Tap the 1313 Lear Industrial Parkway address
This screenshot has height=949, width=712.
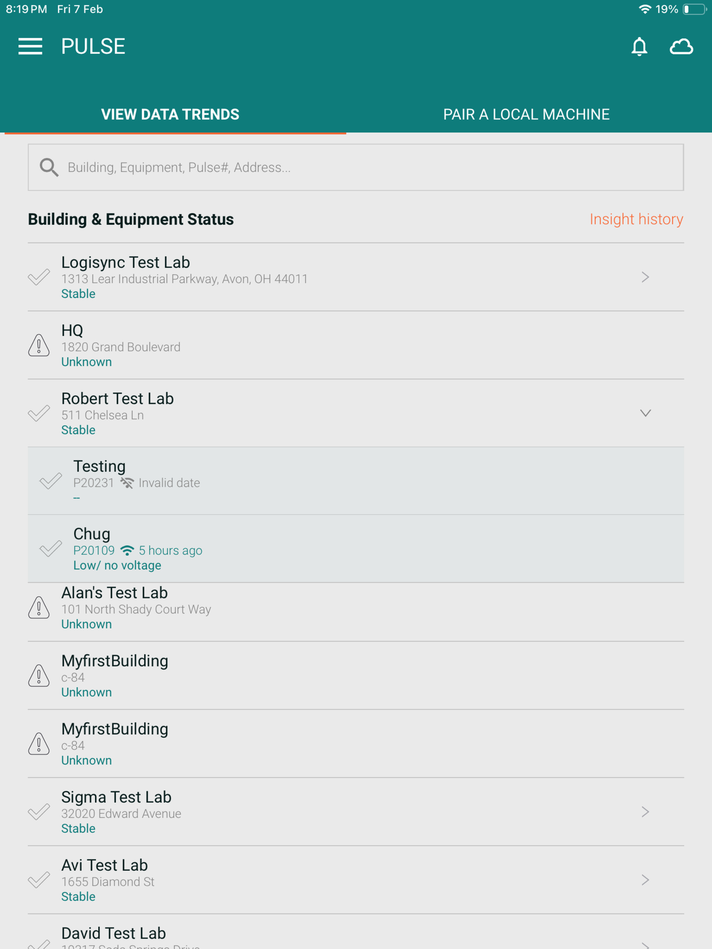tap(185, 279)
